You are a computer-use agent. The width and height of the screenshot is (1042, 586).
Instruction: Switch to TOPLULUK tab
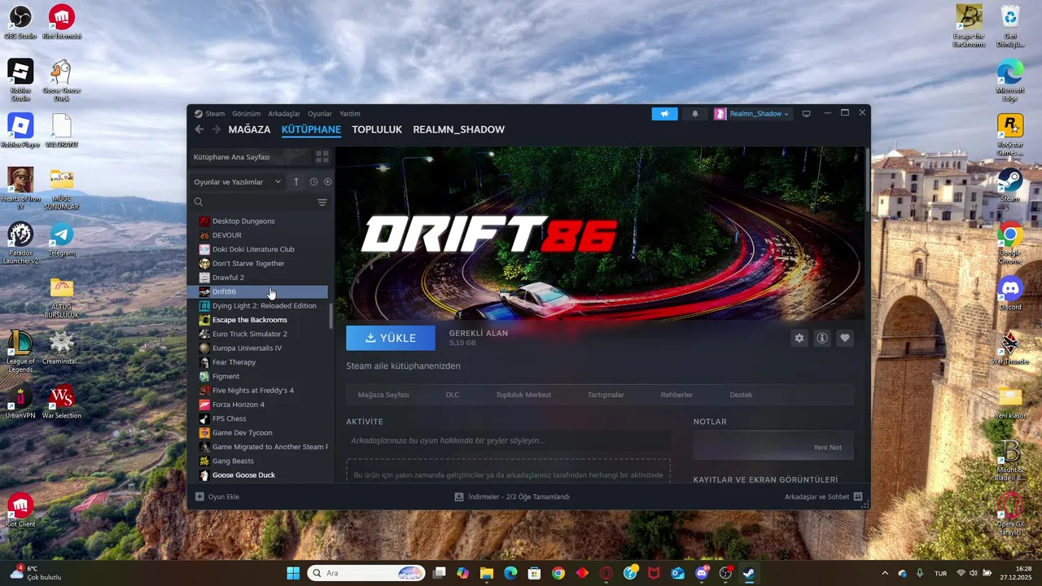click(377, 129)
